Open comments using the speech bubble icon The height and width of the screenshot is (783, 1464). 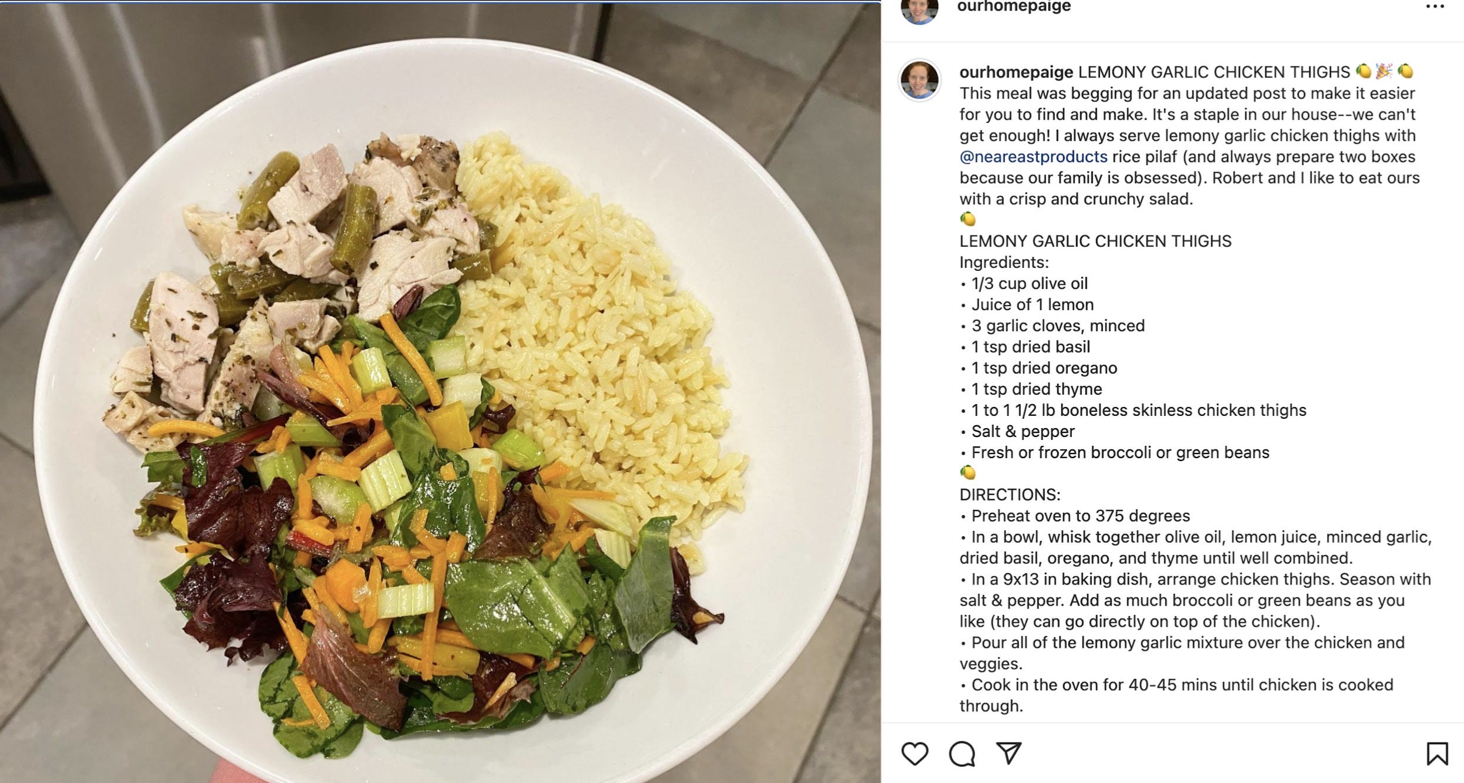pyautogui.click(x=962, y=754)
